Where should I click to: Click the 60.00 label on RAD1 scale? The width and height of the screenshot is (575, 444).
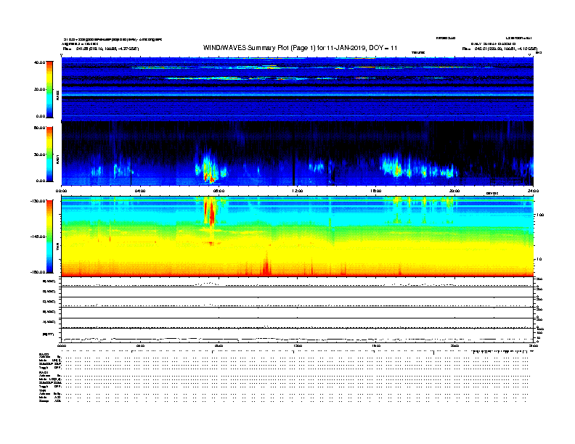39,128
